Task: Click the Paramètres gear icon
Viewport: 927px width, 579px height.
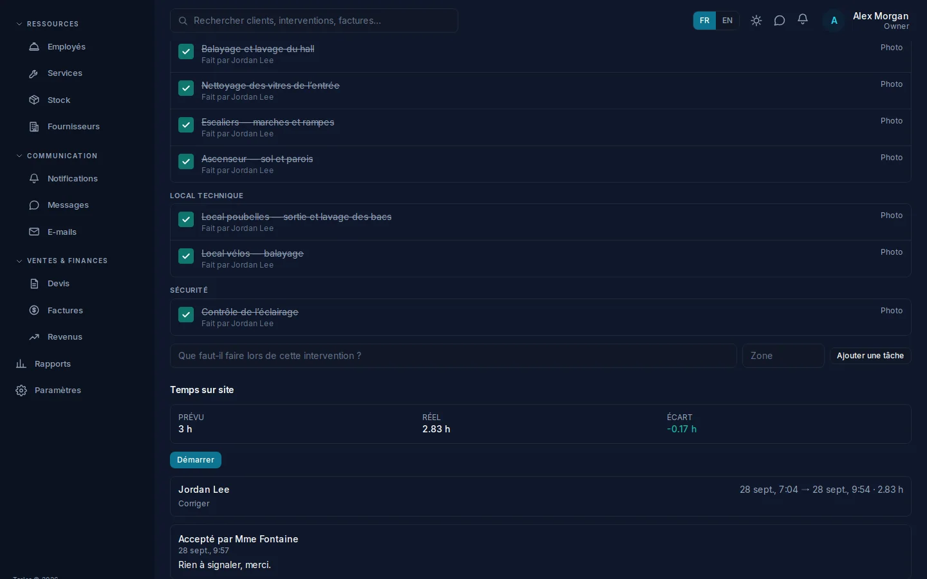Action: point(21,391)
